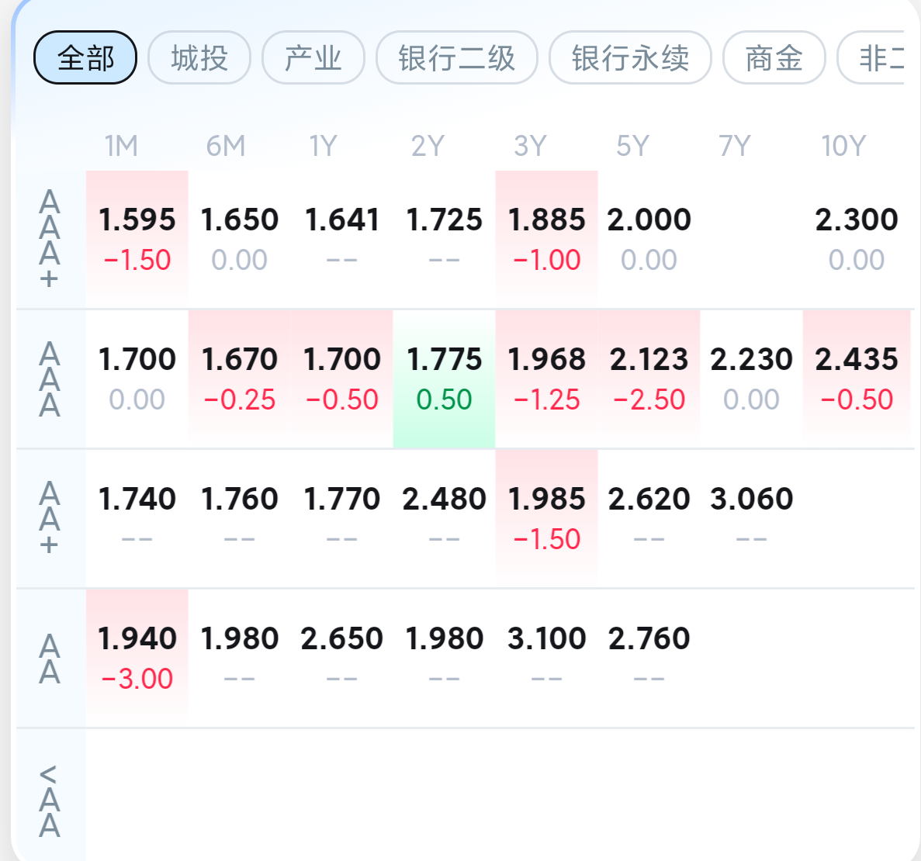The image size is (921, 861).
Task: Select the AAA 2Y green cell 1.775
Action: click(445, 378)
